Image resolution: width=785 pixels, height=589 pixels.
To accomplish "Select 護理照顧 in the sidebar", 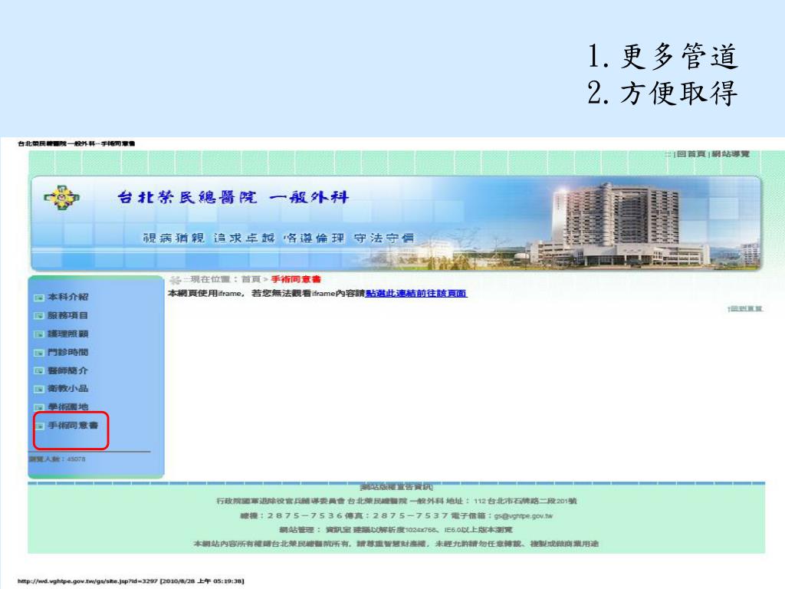I will [x=67, y=334].
